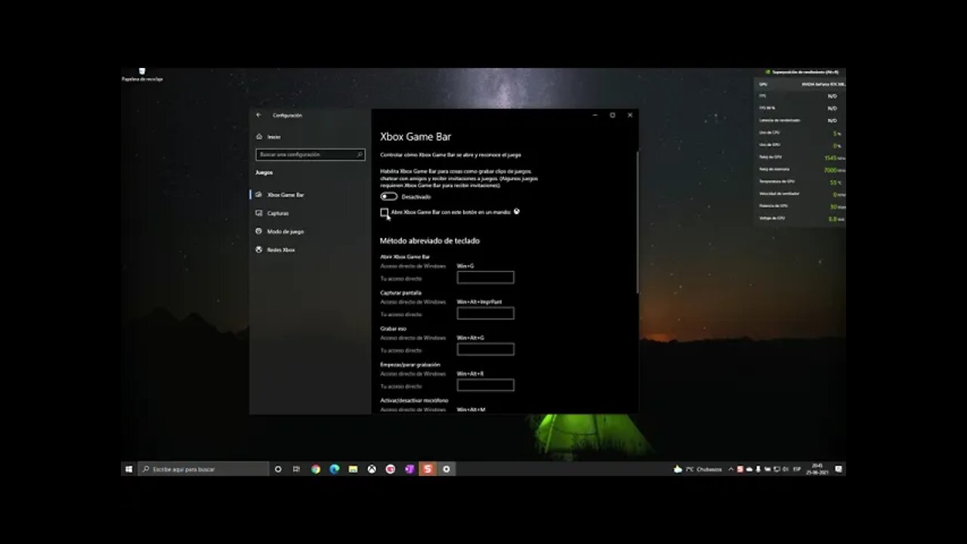
Task: Click the Redes Xbox sidebar icon
Action: (x=259, y=249)
